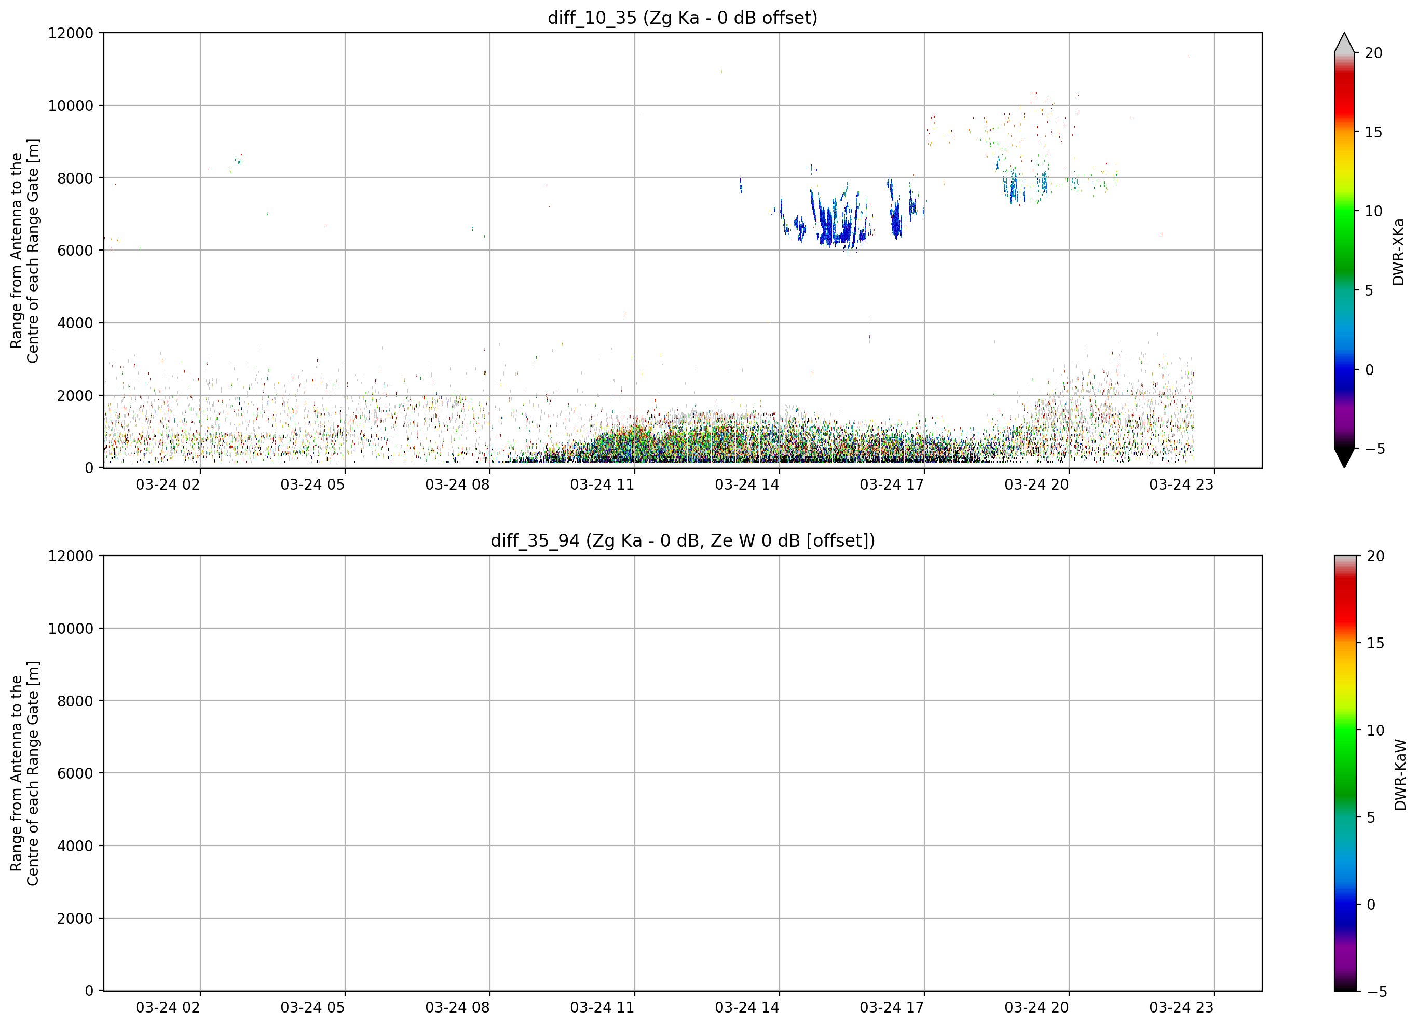Screen dimensions: 1418x1026
Task: Click the 03-24 20 tick label on the bottom plot
Action: click(x=1036, y=1007)
